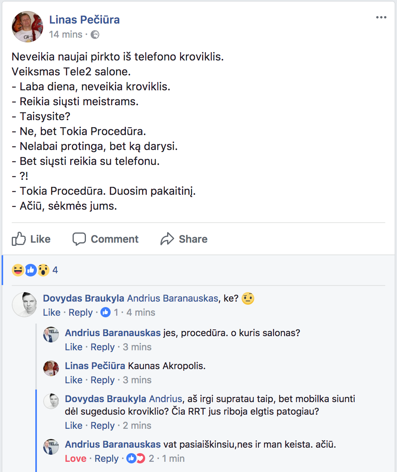Open the reactions count of 4
Image resolution: width=397 pixels, height=472 pixels.
tap(55, 270)
